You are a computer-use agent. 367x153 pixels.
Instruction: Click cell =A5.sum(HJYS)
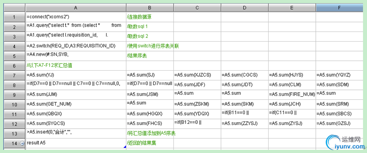[292, 75]
